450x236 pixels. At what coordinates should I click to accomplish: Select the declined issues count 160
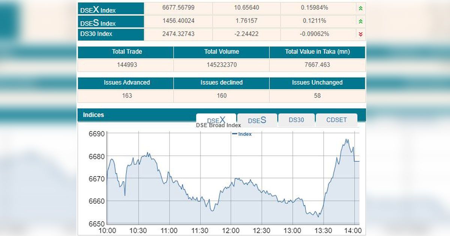point(222,96)
